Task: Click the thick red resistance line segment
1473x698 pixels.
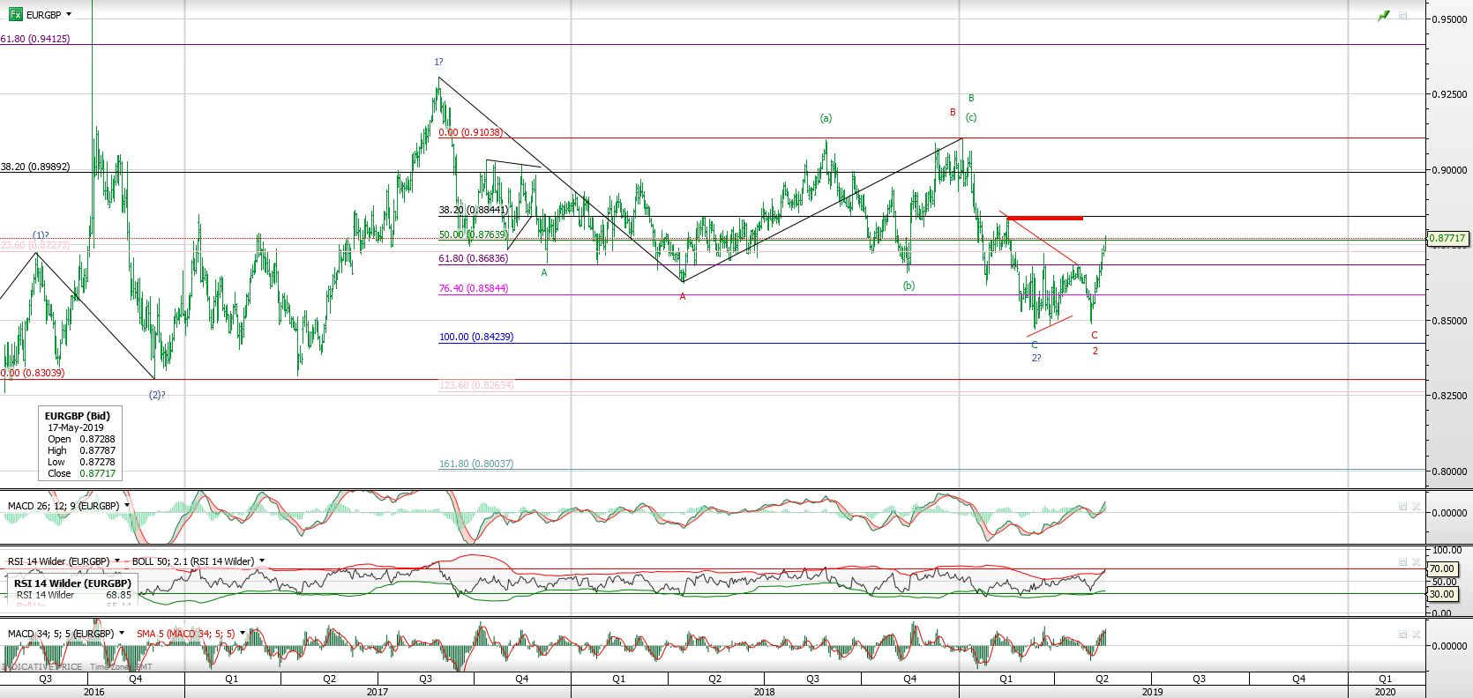Action: coord(1044,218)
